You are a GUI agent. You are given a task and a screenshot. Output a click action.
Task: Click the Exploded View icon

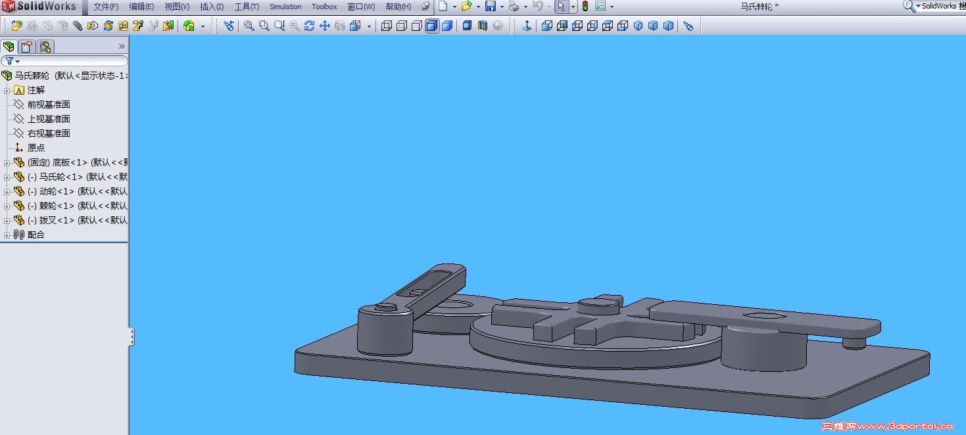coord(138,26)
